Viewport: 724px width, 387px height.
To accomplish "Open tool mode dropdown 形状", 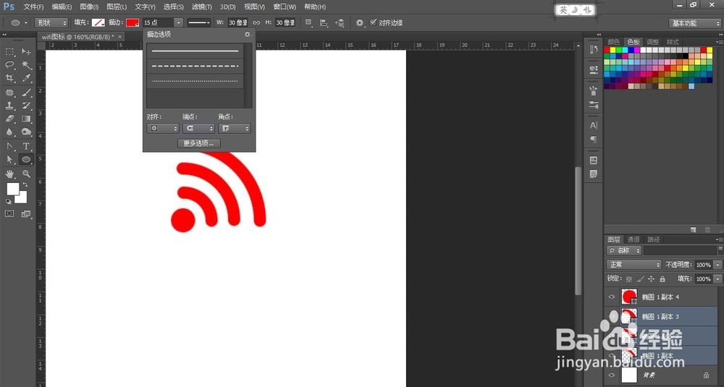I will [x=51, y=22].
